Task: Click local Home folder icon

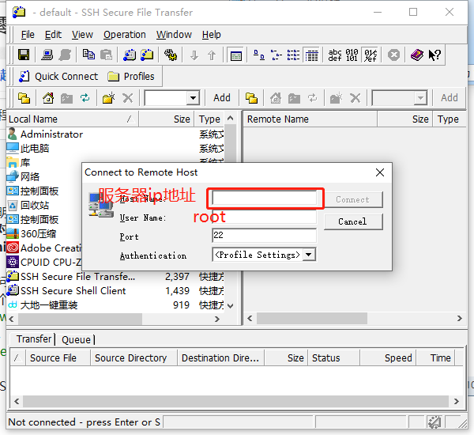Action: click(x=48, y=98)
